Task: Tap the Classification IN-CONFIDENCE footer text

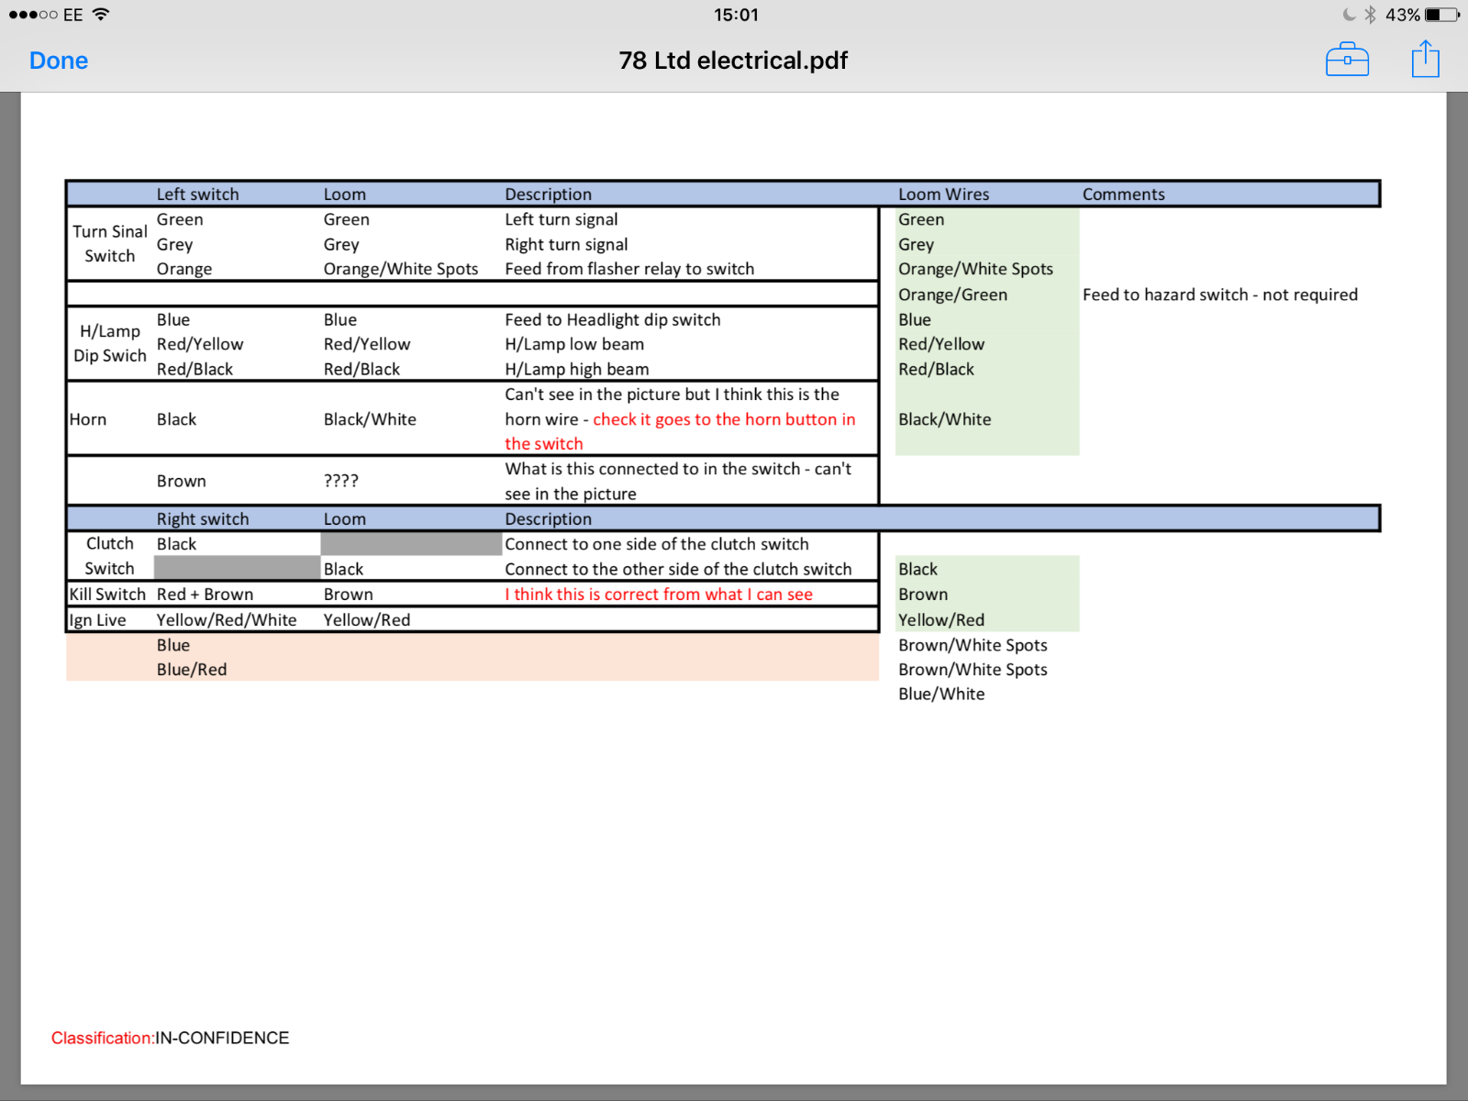Action: 170,1038
